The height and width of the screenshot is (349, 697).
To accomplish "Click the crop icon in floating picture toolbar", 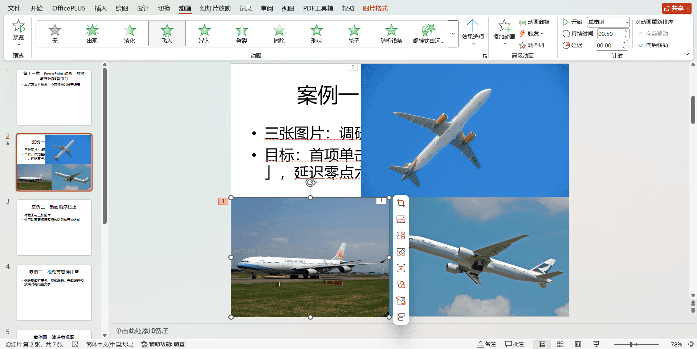I will 401,203.
